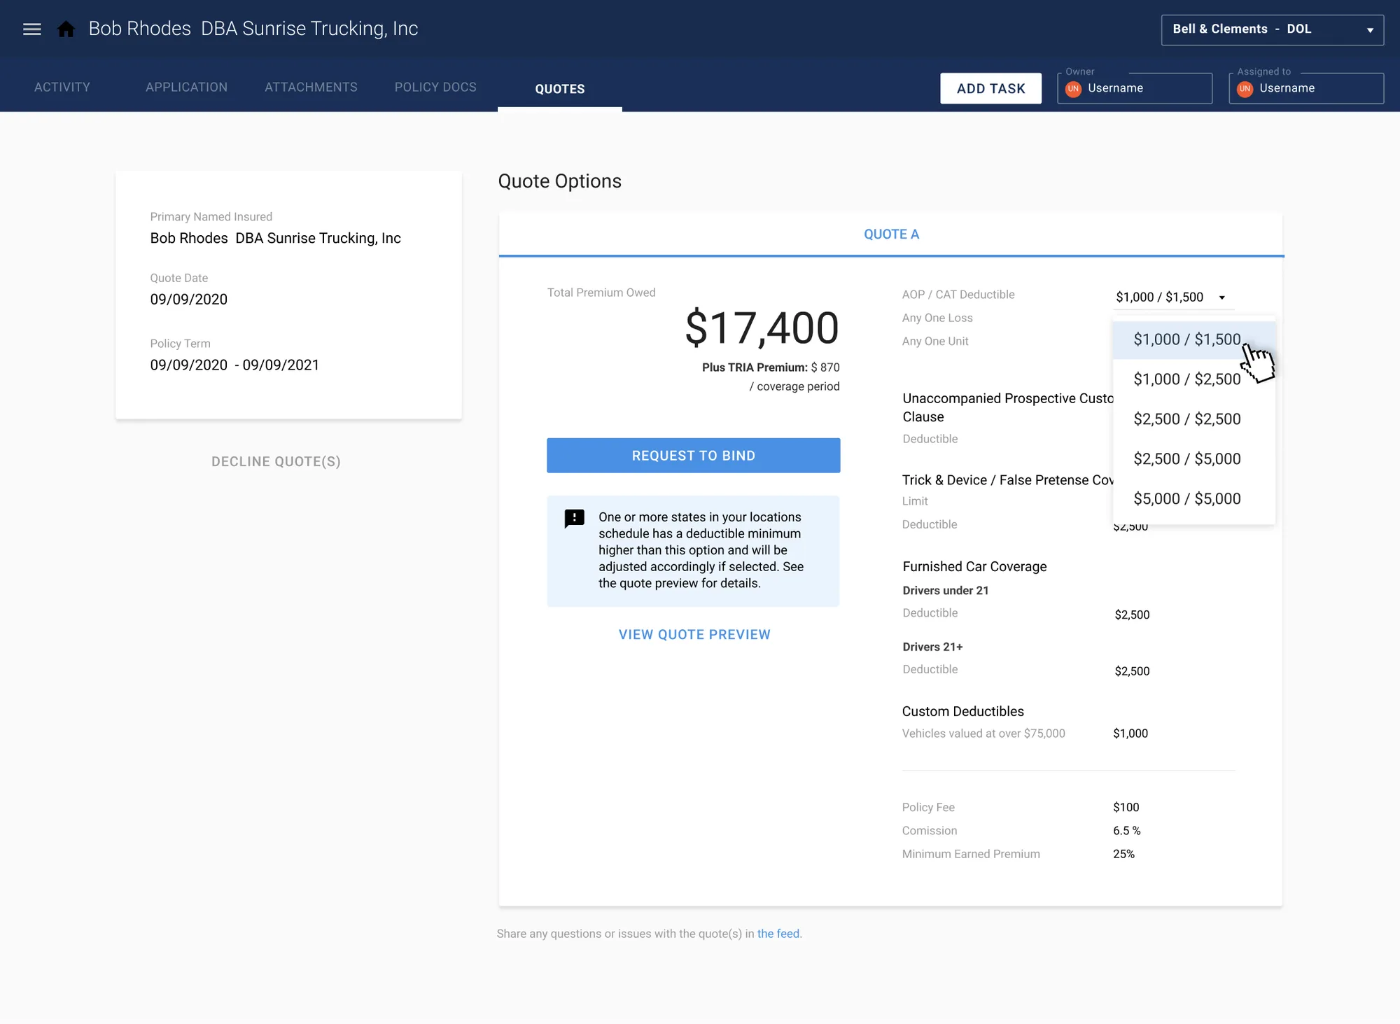Click the Request to Bind button

(693, 456)
